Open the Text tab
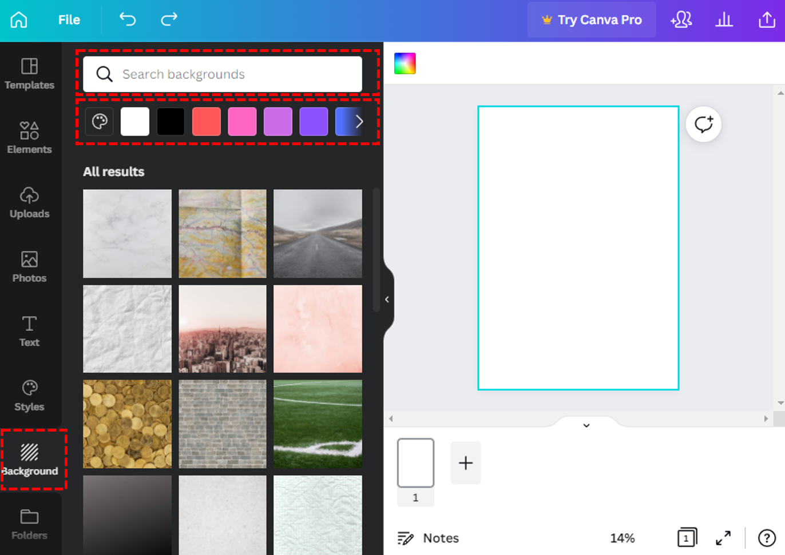785x555 pixels. (30, 332)
